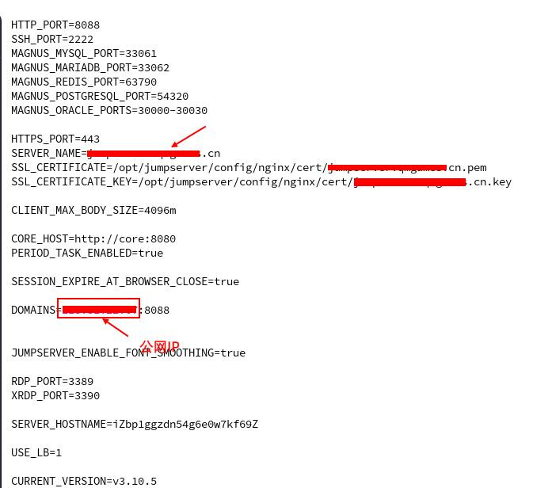Click the MAGNUS_ORACLE_PORTS range line
Screen dimensions: 552x488
tap(109, 111)
